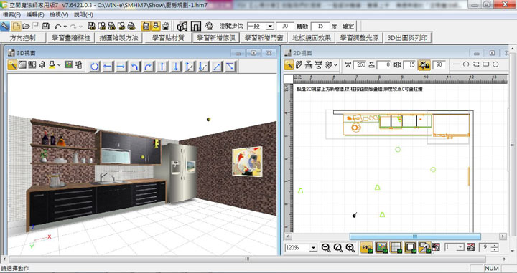The width and height of the screenshot is (517, 273).
Task: Choose the straight line shape in 2D toolbar
Action: (x=456, y=64)
